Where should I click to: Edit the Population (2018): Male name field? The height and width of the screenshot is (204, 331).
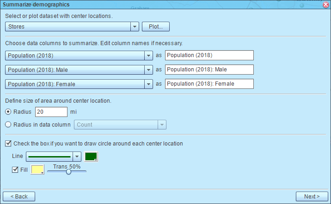[x=209, y=70]
